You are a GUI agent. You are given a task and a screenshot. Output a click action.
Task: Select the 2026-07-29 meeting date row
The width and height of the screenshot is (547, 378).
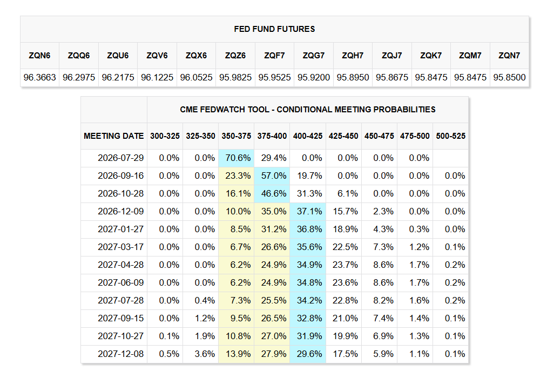coord(274,158)
